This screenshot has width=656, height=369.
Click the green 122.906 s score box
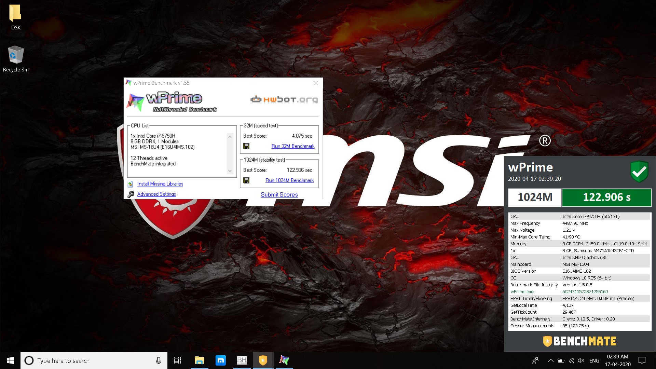point(606,197)
